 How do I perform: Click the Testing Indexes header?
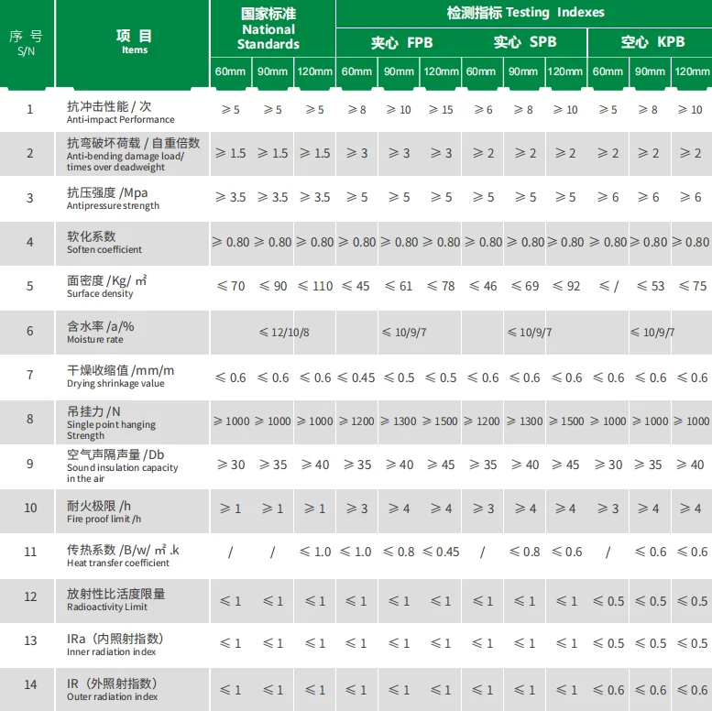click(x=525, y=13)
